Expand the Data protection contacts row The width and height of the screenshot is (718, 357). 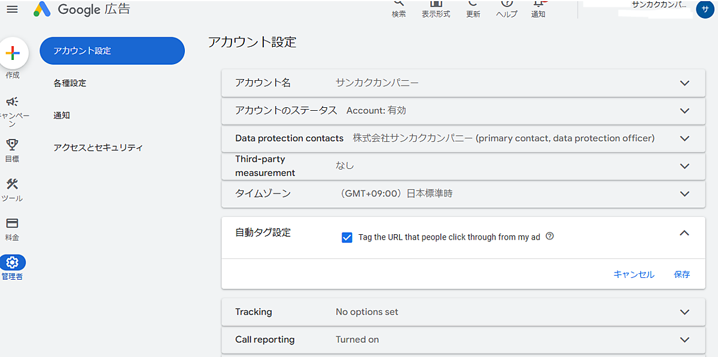(x=685, y=138)
